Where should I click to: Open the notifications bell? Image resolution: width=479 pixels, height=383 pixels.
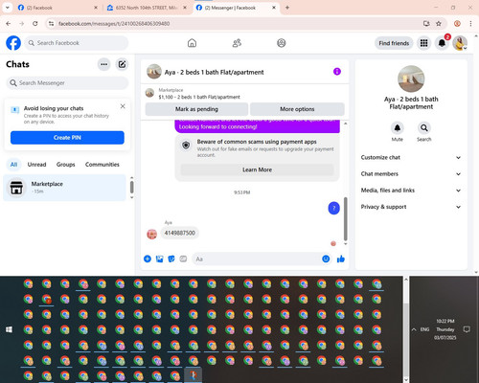click(442, 43)
